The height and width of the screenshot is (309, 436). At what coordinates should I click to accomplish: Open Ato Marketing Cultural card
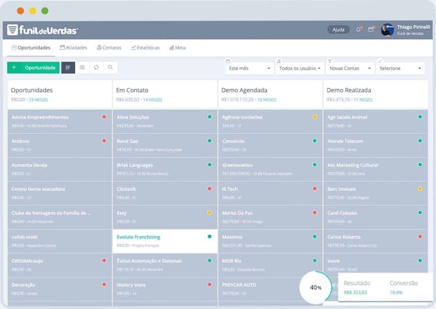[375, 170]
